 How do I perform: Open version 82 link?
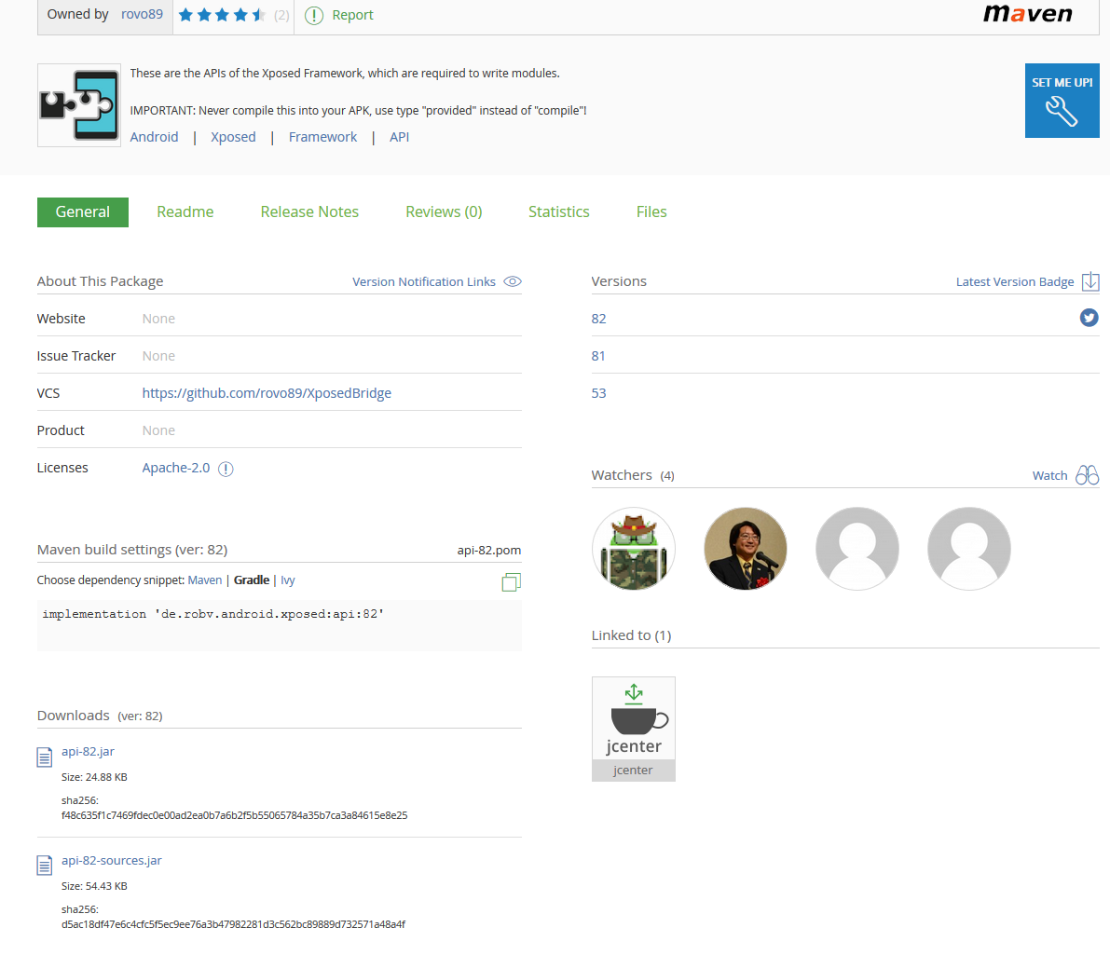[599, 319]
